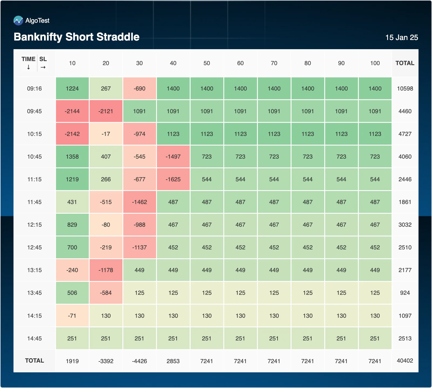Click the TOTAL row label
432x388 pixels.
point(35,361)
